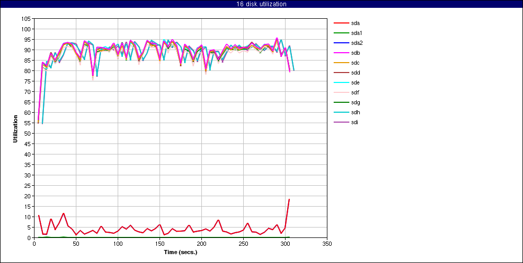Click the sda1 legend label
The width and height of the screenshot is (523, 263).
point(357,33)
